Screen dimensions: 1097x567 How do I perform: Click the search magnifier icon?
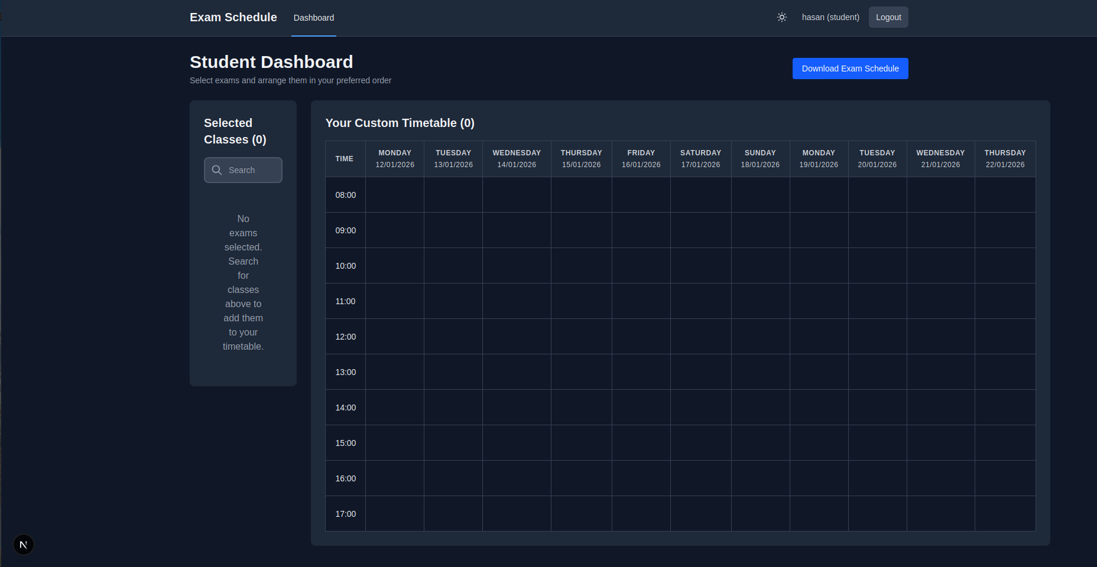tap(217, 170)
